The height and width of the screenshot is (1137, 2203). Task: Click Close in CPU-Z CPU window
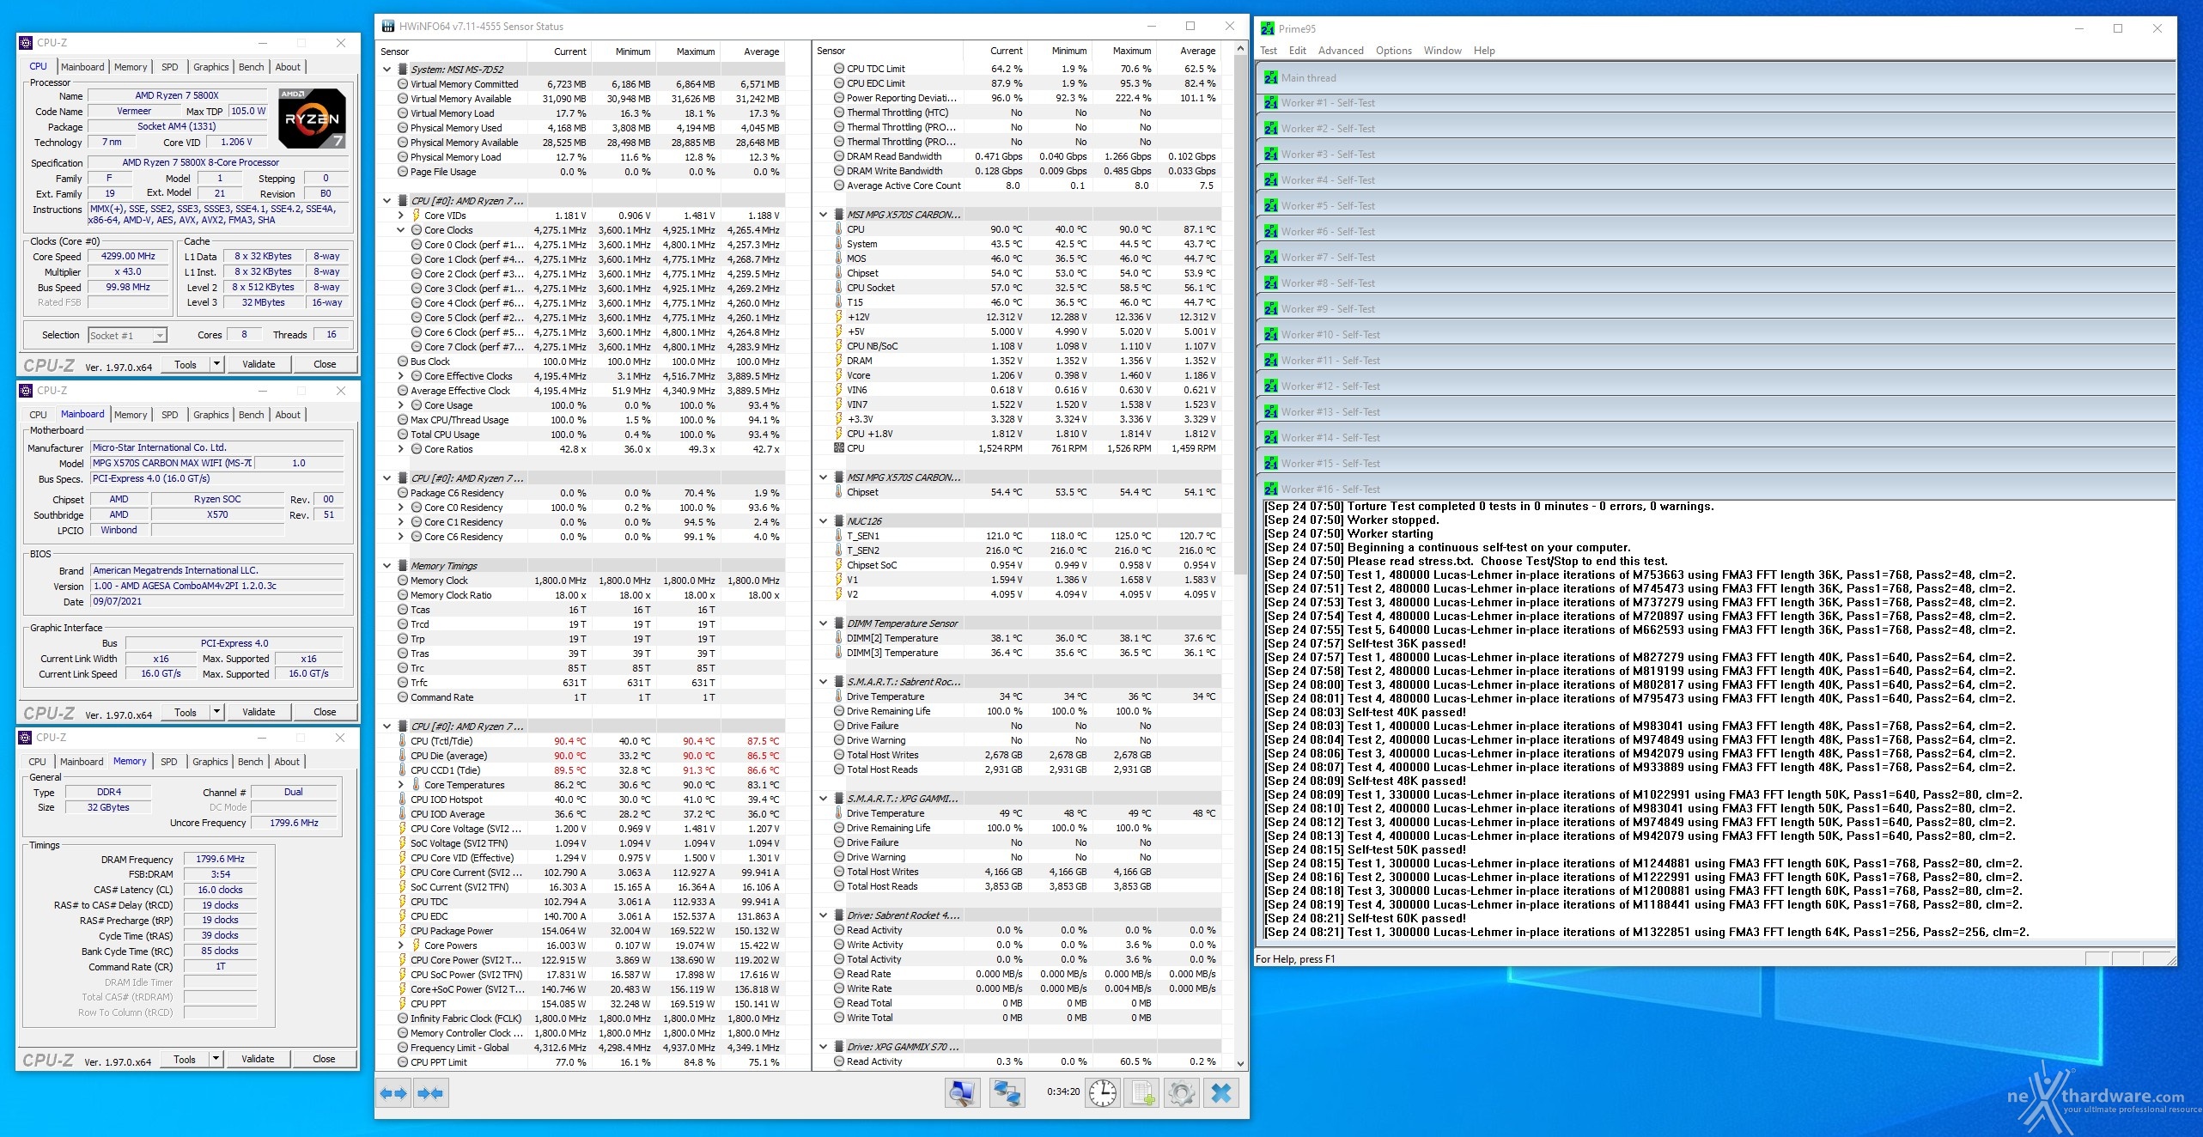(325, 364)
